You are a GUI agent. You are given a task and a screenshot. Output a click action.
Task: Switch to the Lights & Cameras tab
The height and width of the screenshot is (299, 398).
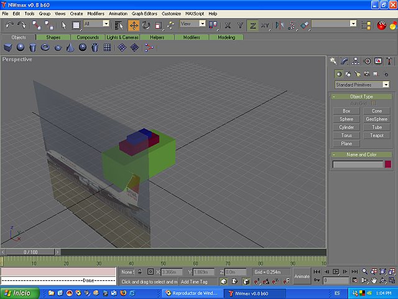tap(123, 37)
